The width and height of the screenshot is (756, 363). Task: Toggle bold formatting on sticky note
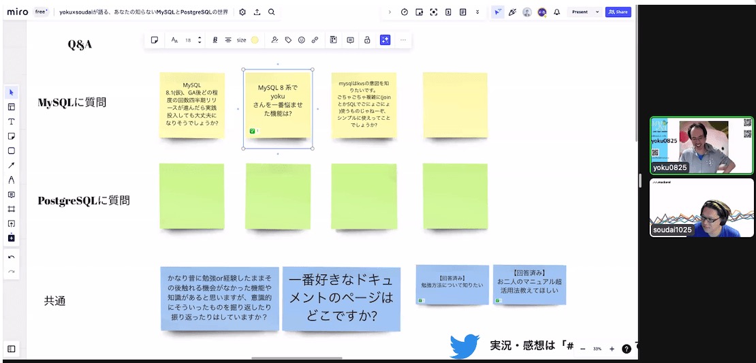(x=215, y=40)
